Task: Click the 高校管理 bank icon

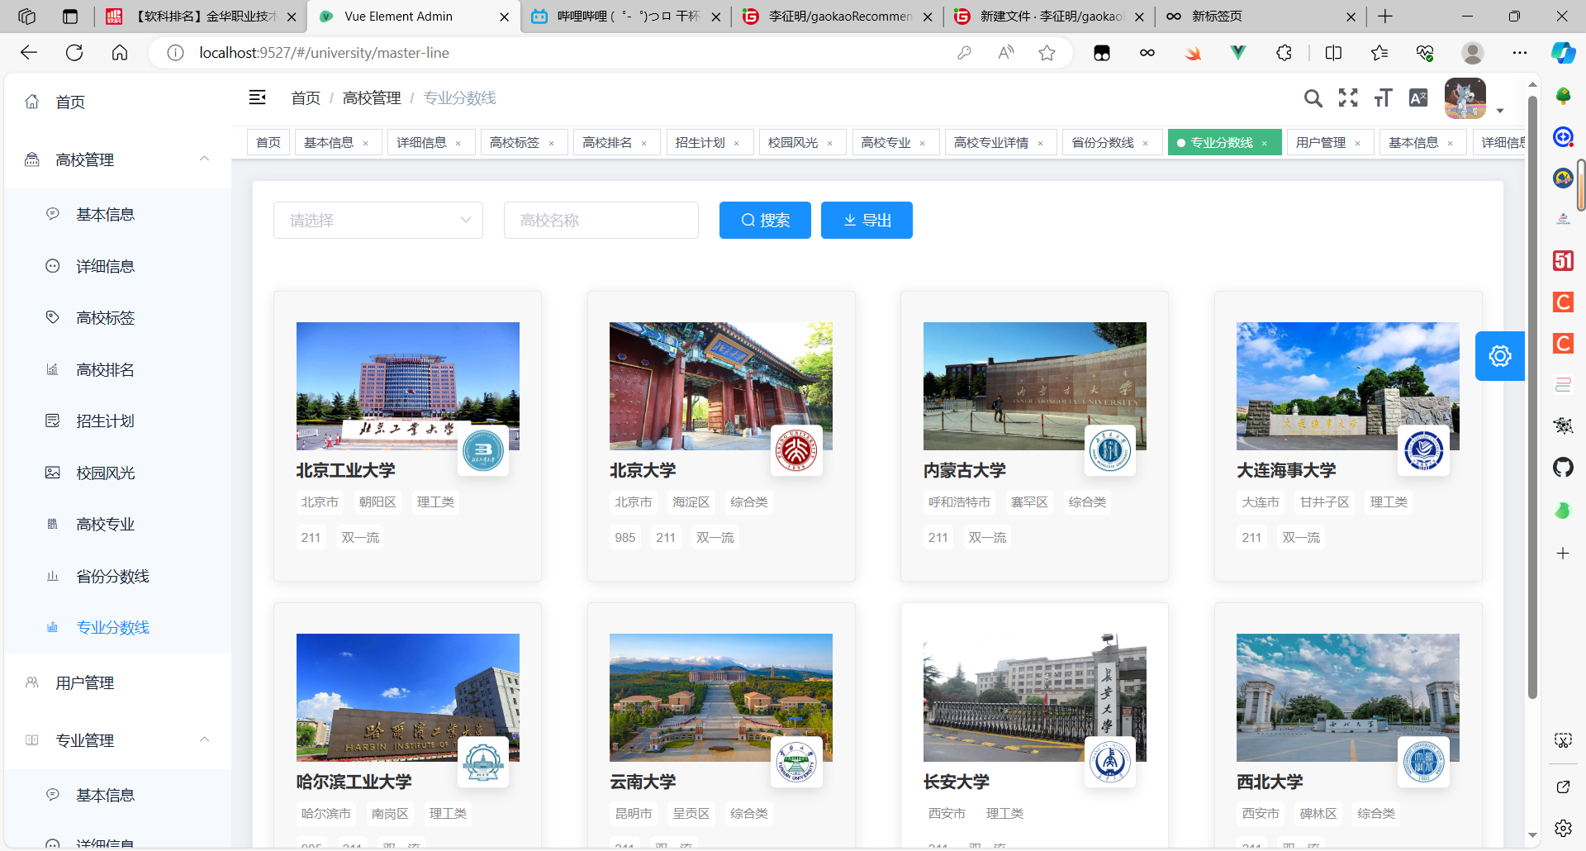Action: coord(32,159)
